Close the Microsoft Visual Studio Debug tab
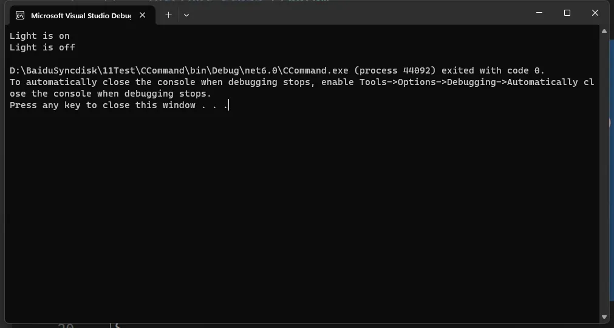614x328 pixels. (x=143, y=15)
